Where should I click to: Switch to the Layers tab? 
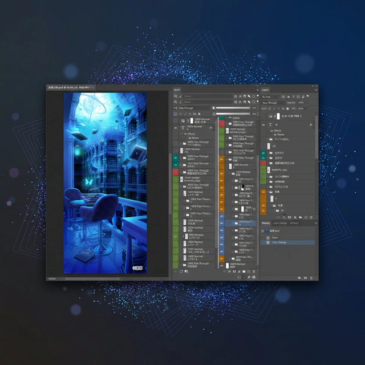pos(265,90)
